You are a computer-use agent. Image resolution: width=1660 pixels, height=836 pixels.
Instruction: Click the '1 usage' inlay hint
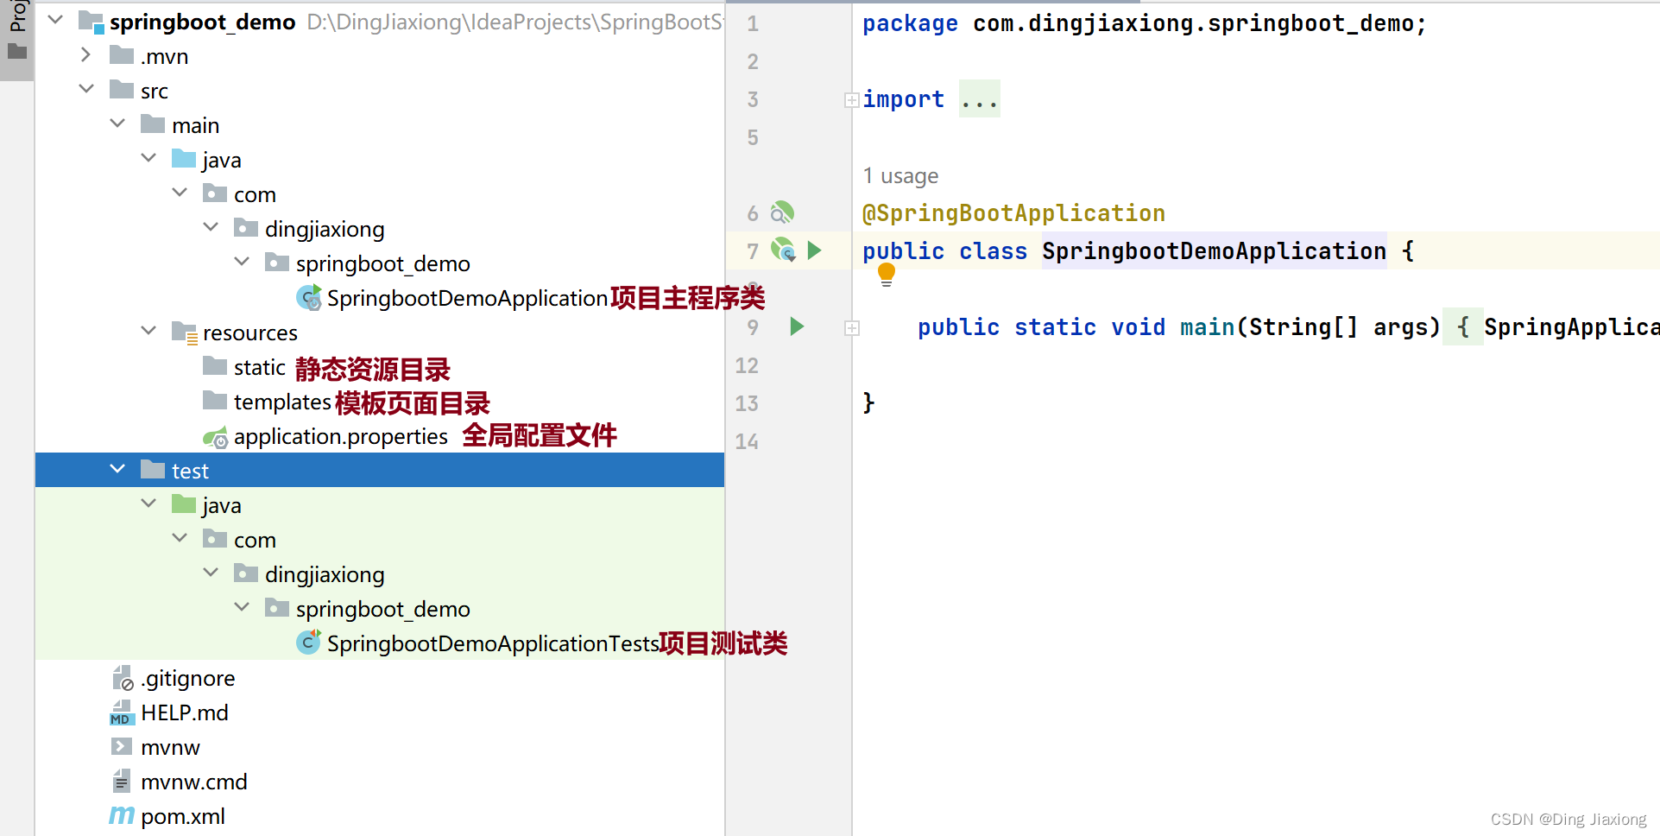(900, 175)
